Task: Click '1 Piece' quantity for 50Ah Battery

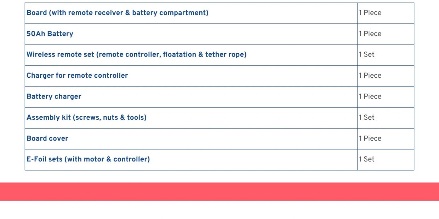Action: (370, 34)
